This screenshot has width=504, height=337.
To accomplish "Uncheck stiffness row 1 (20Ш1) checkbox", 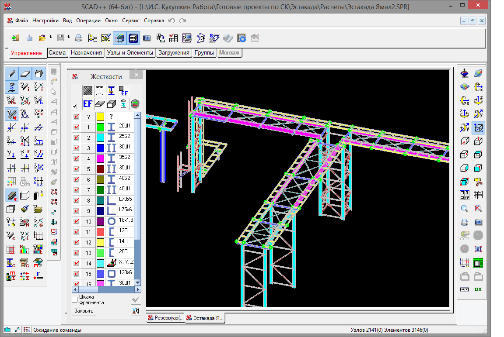I will (x=77, y=127).
